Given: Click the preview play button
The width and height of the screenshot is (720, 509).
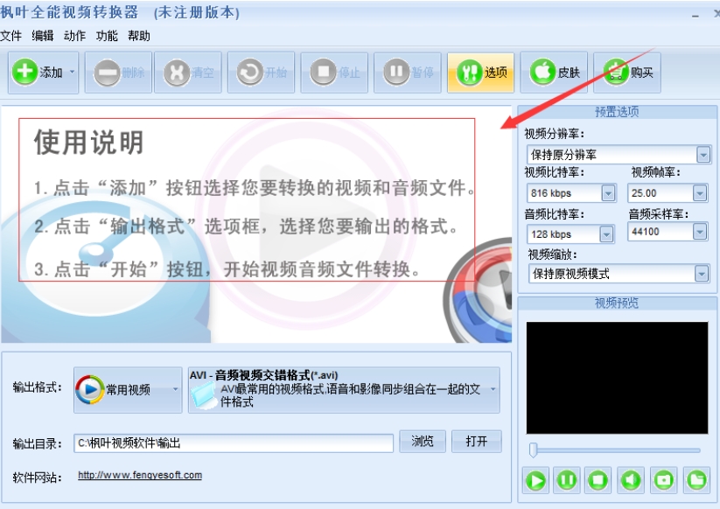Looking at the screenshot, I should point(535,480).
